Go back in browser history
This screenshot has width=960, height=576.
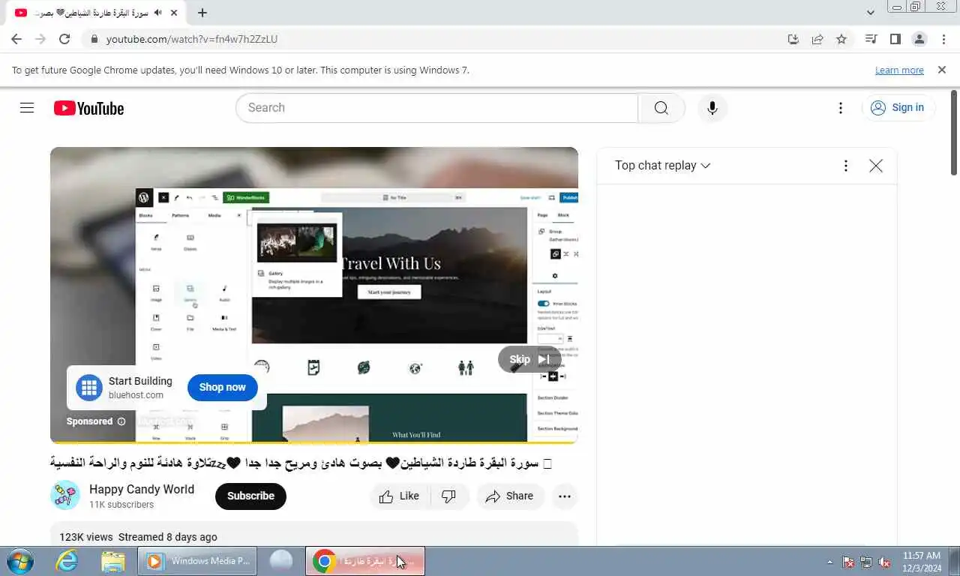point(16,39)
